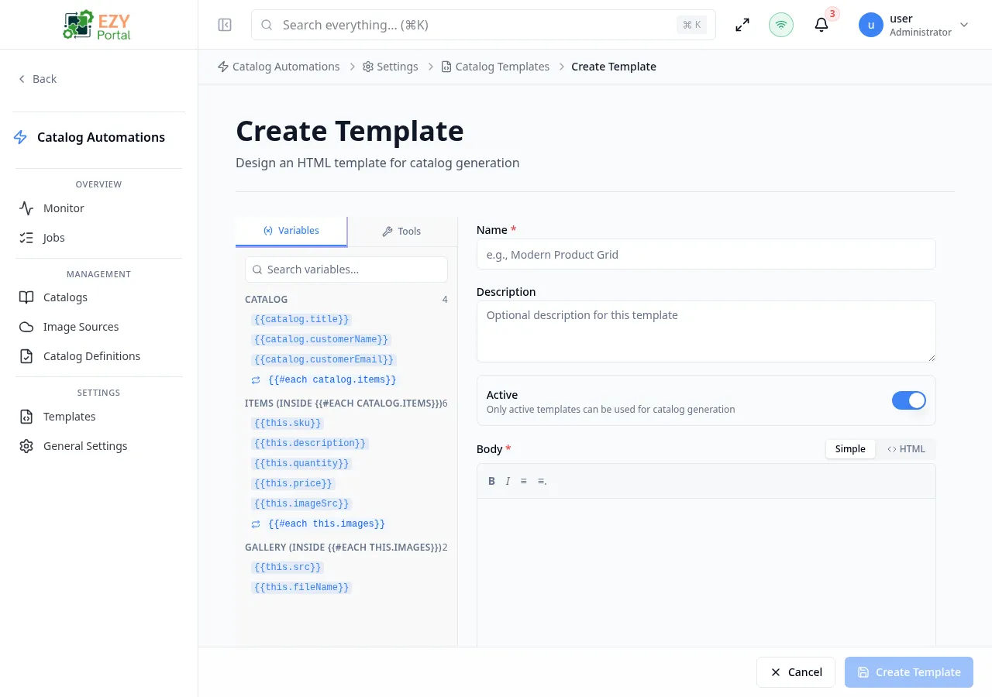Apply italic formatting in Body editor
The image size is (992, 697).
[x=508, y=481]
